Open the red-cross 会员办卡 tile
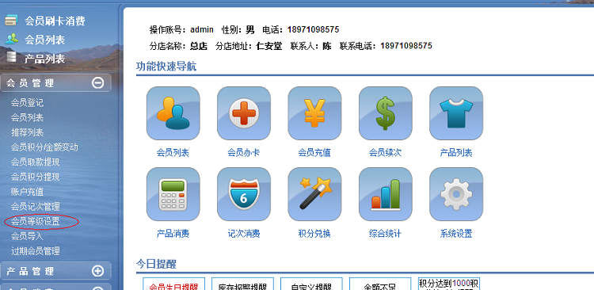 [x=244, y=113]
